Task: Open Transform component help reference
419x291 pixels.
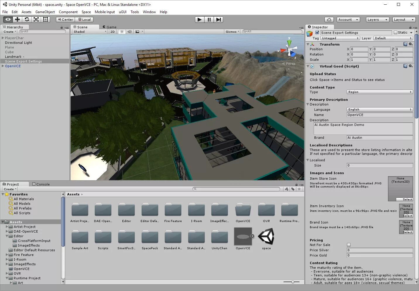Action: click(x=405, y=44)
